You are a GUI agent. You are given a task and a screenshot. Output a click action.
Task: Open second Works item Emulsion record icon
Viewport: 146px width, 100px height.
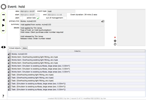coord(9,69)
